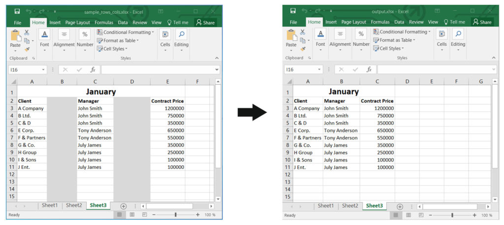
Task: Click the zoom slider in sample_rows_cols.xlsx status bar
Action: pos(176,215)
